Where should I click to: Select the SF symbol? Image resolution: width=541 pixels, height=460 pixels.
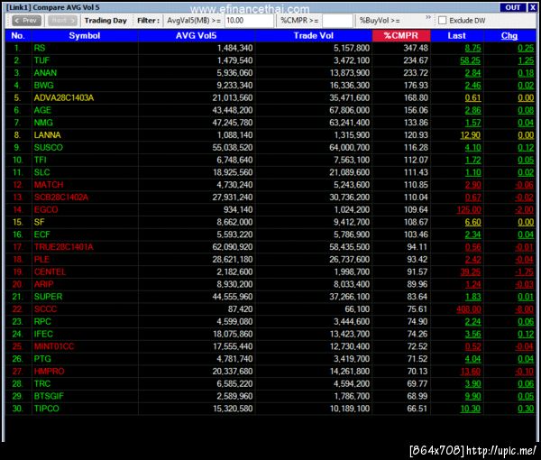(x=39, y=222)
